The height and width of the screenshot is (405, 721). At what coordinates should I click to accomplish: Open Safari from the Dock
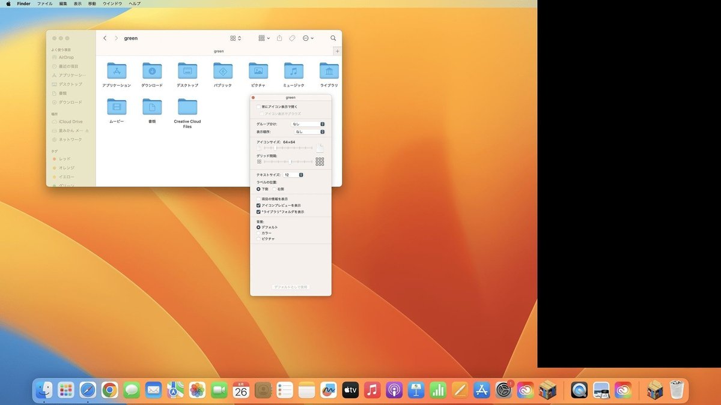(88, 391)
